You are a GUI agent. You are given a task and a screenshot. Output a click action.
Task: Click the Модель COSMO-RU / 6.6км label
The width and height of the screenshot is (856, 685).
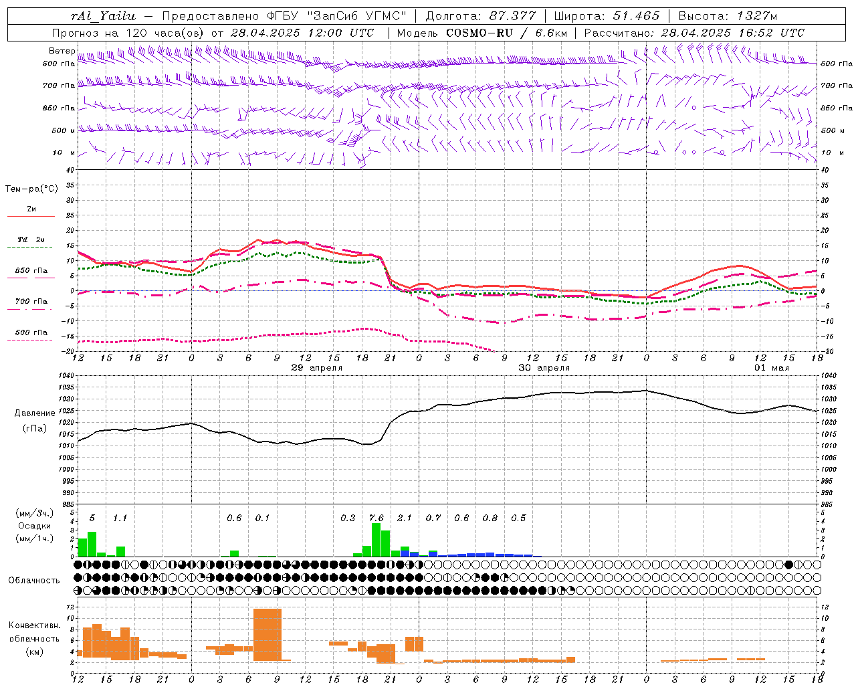482,33
